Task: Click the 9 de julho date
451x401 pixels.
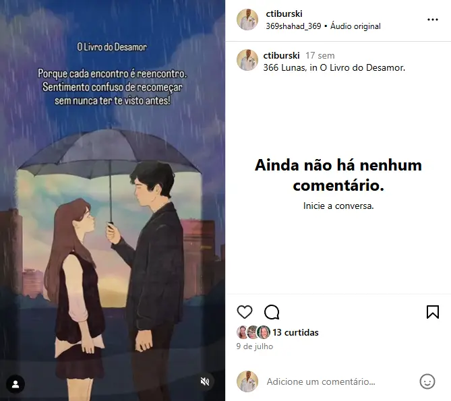Action: 255,346
